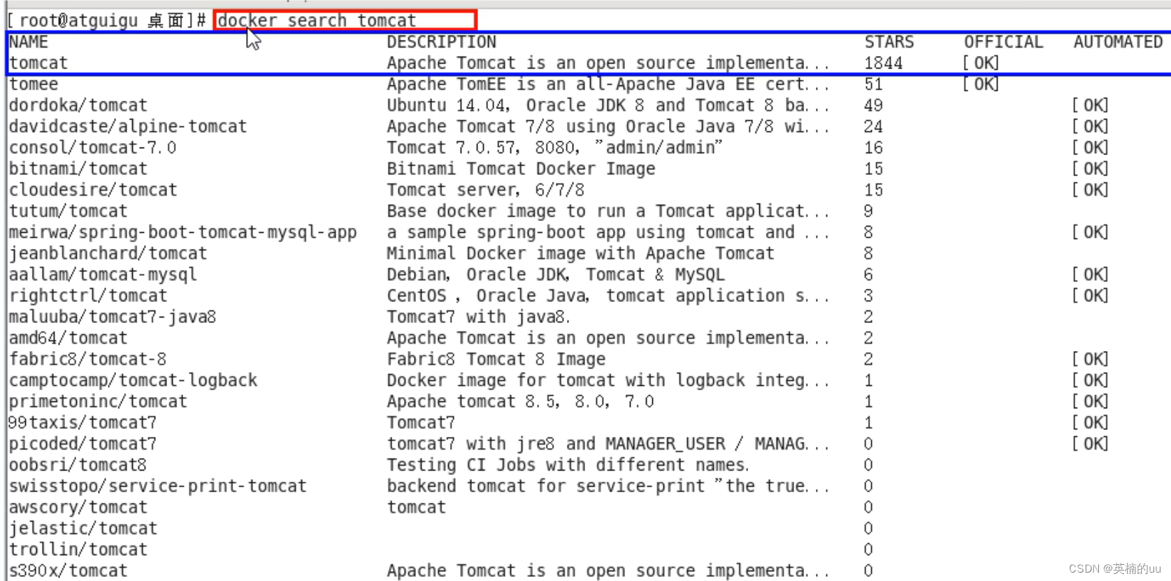Click 'davidcaste/alpine-tomcat' image name

point(128,127)
